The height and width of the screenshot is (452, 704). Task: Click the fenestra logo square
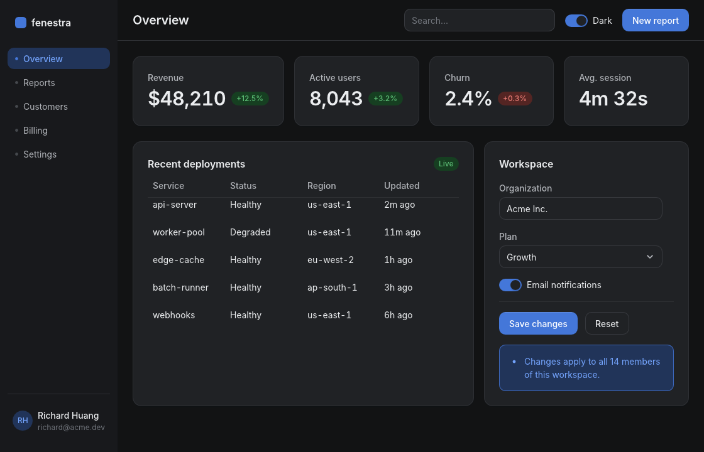click(x=21, y=23)
